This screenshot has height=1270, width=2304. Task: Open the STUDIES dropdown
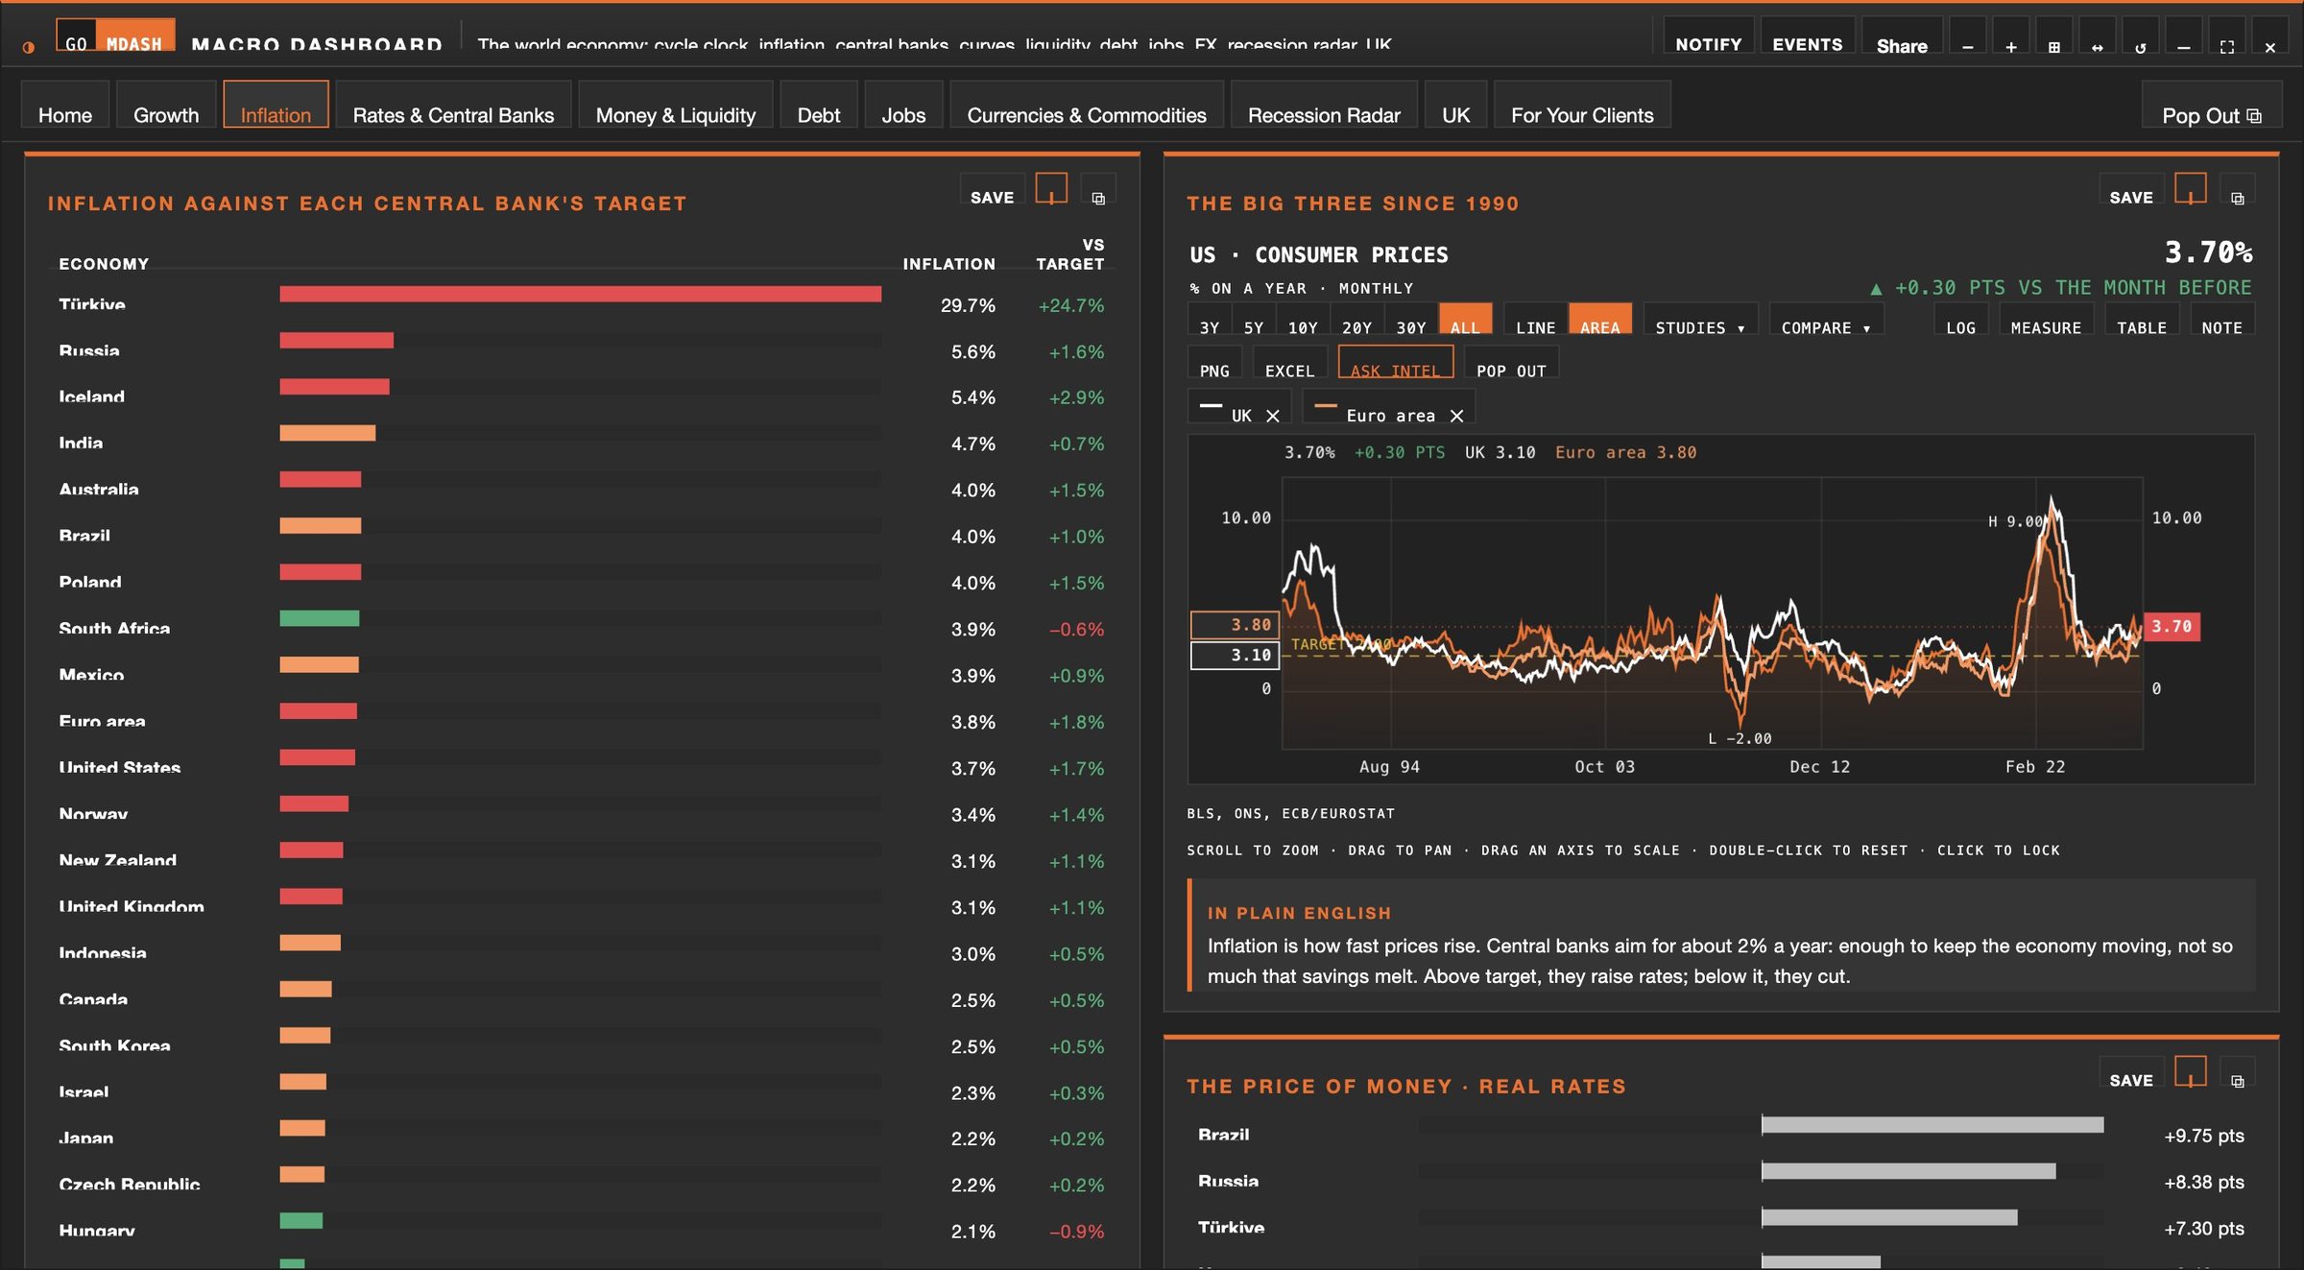pyautogui.click(x=1700, y=319)
